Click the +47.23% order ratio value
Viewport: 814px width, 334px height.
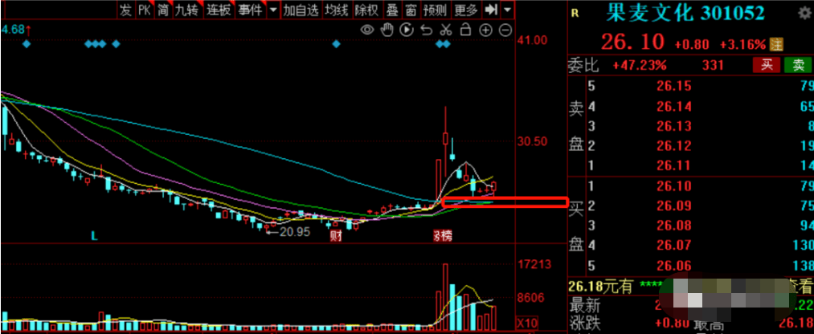coord(640,65)
